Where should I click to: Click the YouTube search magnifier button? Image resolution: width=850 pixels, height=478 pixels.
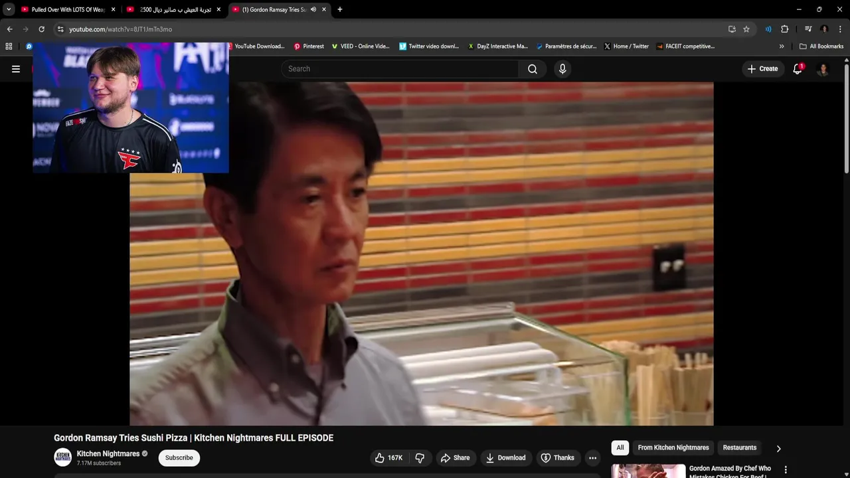coord(533,69)
